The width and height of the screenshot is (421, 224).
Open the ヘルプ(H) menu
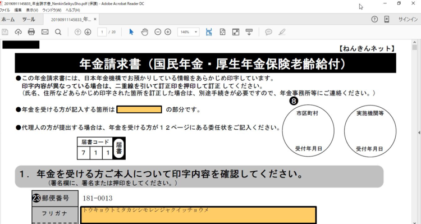73,10
